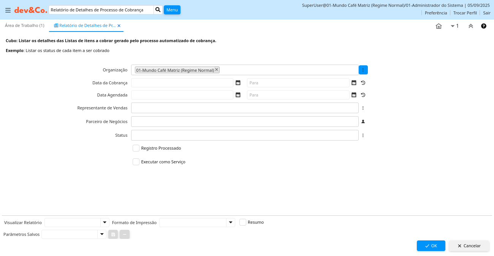Switch to Área de Trabalho tab
494x256 pixels.
tap(25, 25)
